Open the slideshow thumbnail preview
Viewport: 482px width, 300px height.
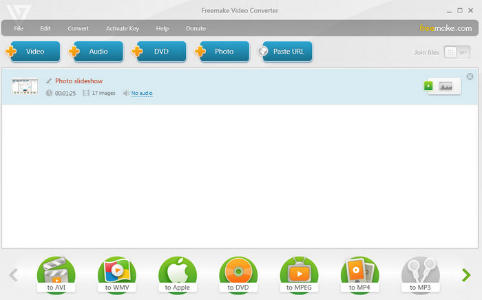coord(25,86)
